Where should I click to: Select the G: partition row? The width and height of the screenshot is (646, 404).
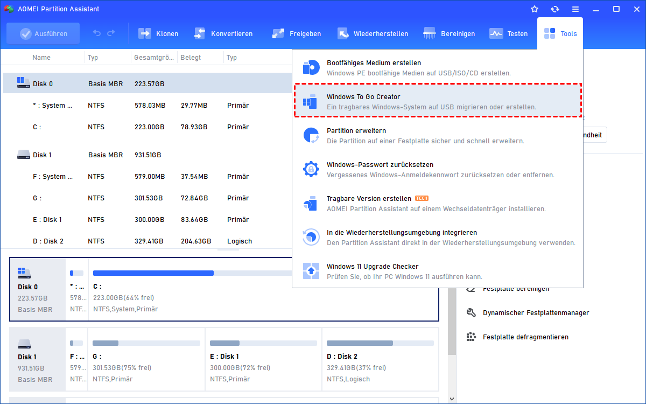tap(148, 198)
